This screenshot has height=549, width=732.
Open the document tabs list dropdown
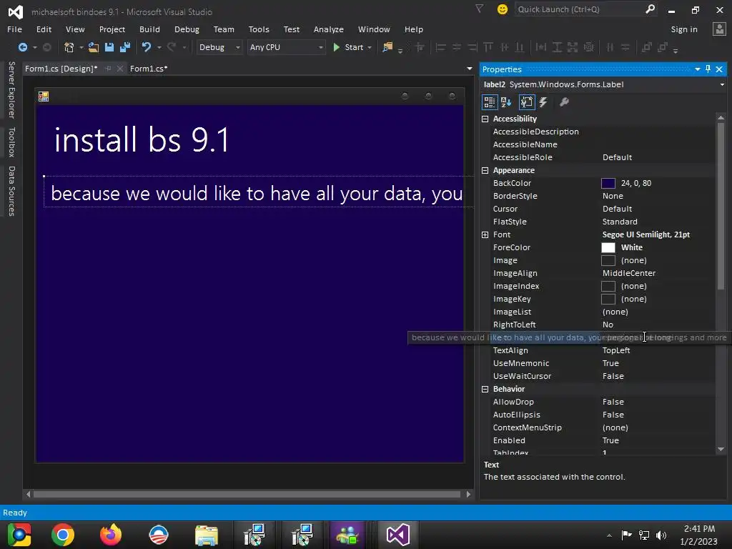coord(469,69)
